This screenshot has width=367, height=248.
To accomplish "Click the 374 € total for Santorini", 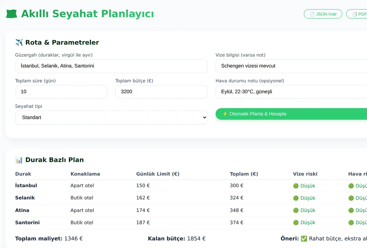I will (x=237, y=223).
